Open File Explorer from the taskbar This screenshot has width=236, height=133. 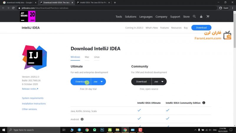coord(117,130)
